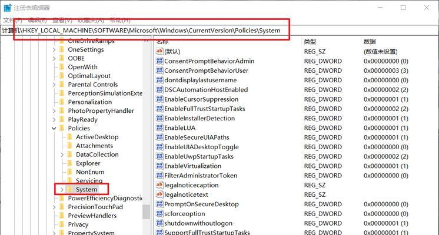Image resolution: width=439 pixels, height=235 pixels.
Task: Select the EnableSecureUIAPaths DWORD icon
Action: click(159, 137)
